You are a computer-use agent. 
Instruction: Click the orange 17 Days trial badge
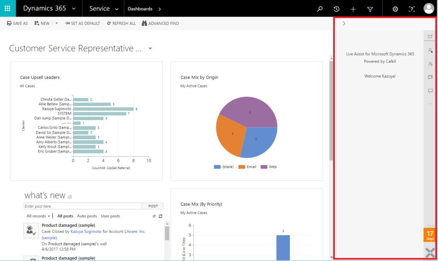[430, 235]
